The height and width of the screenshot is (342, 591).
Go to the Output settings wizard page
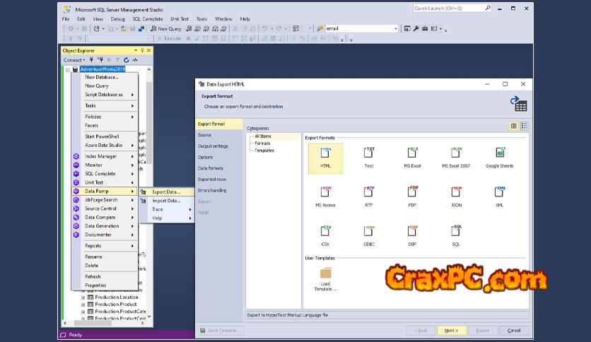(x=213, y=146)
